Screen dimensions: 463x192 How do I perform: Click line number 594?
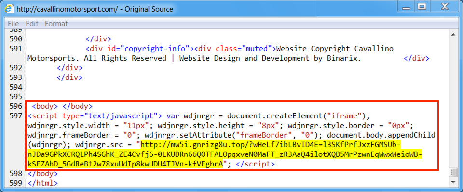pyautogui.click(x=16, y=87)
